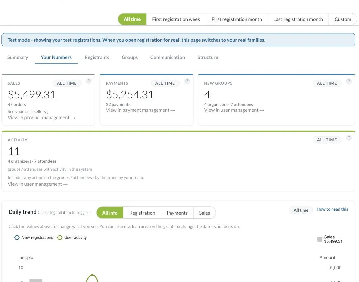Show Payments in Daily trend
Viewport: 359px width, 282px height.
pos(177,213)
